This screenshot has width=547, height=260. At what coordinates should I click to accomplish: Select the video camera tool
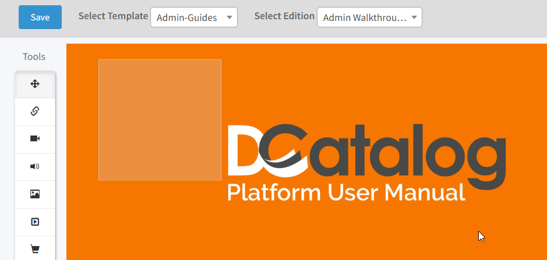(x=35, y=138)
